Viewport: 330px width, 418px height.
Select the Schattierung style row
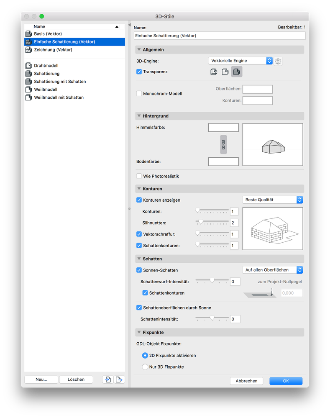click(74, 74)
